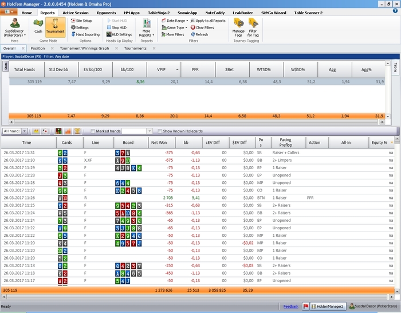Select the Tournament game mode icon
This screenshot has height=313, width=401.
tap(55, 26)
